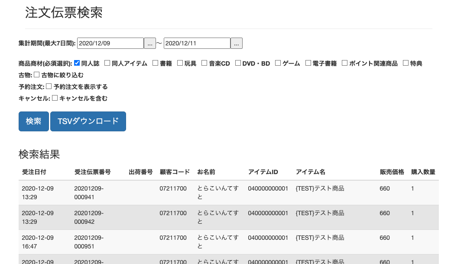Click the 検索 search button
This screenshot has height=264, width=451.
[33, 121]
